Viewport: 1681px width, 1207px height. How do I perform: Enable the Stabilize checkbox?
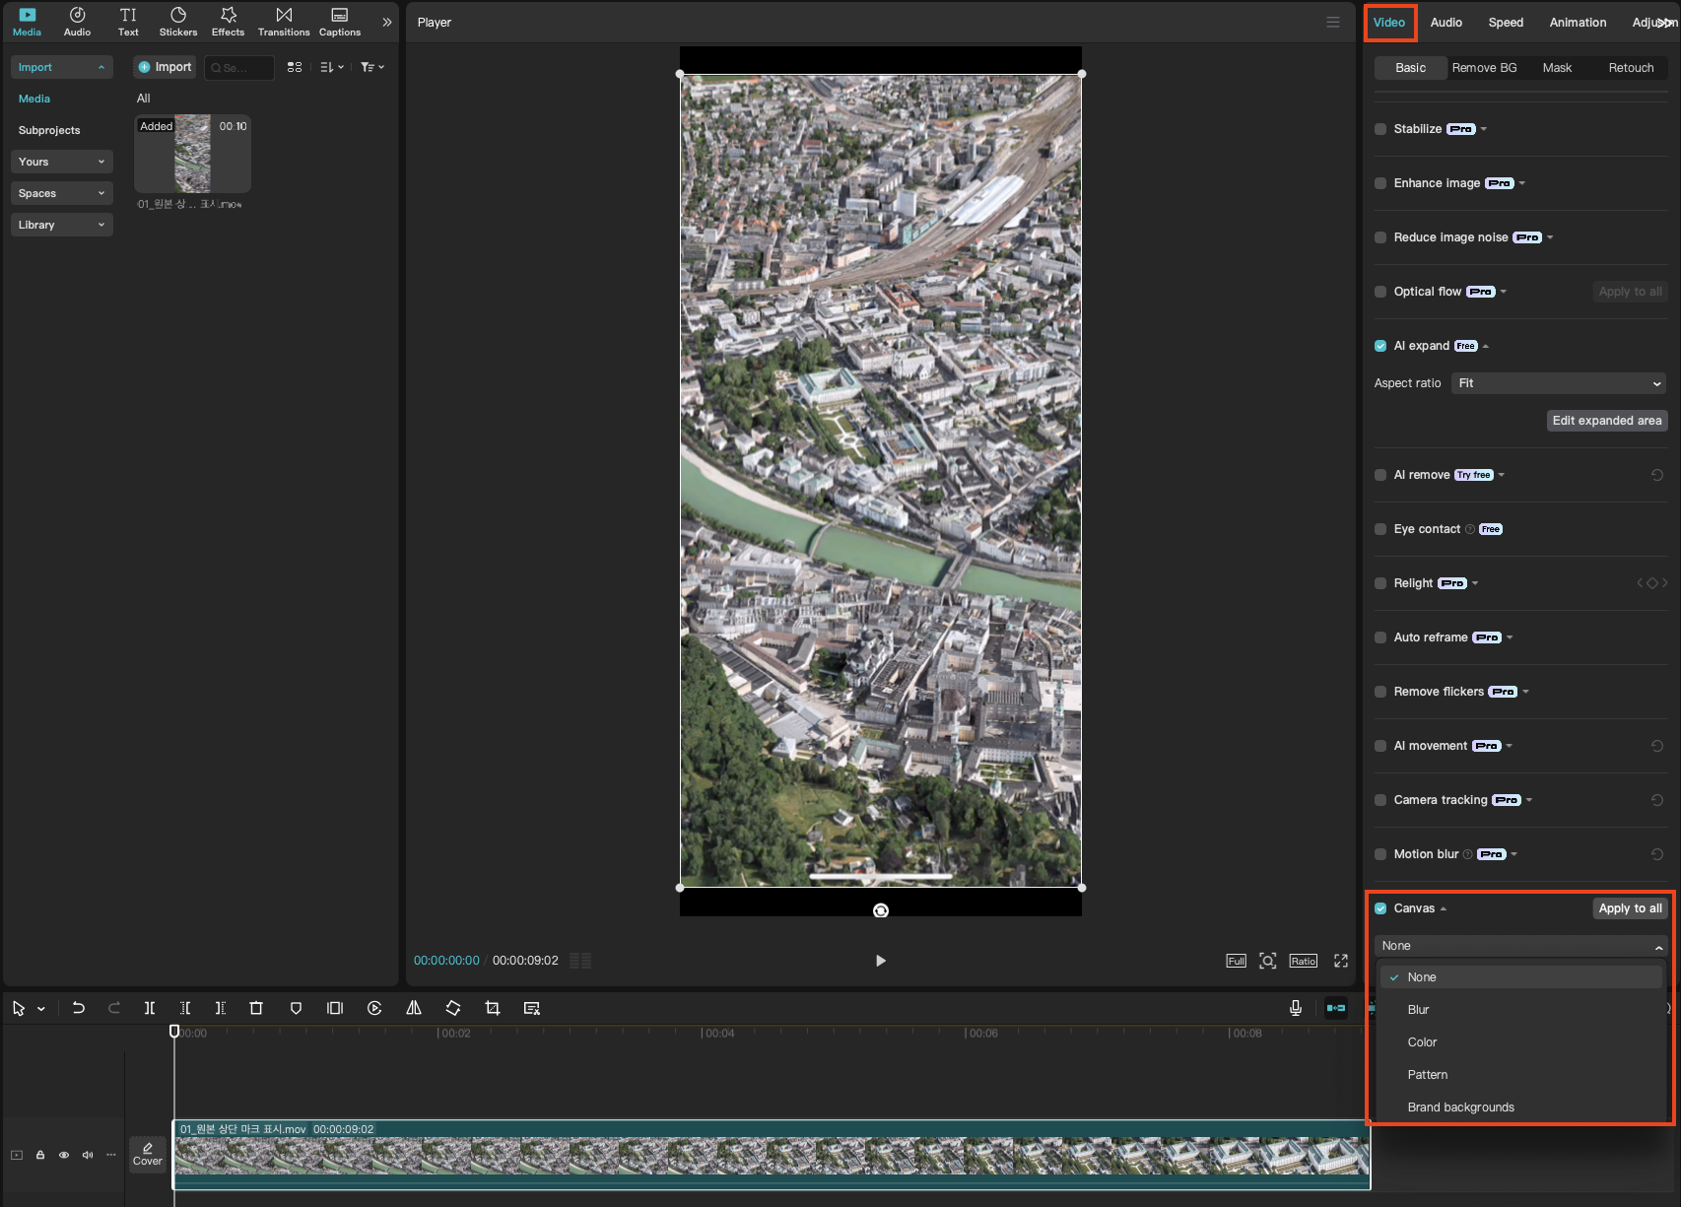click(1380, 129)
